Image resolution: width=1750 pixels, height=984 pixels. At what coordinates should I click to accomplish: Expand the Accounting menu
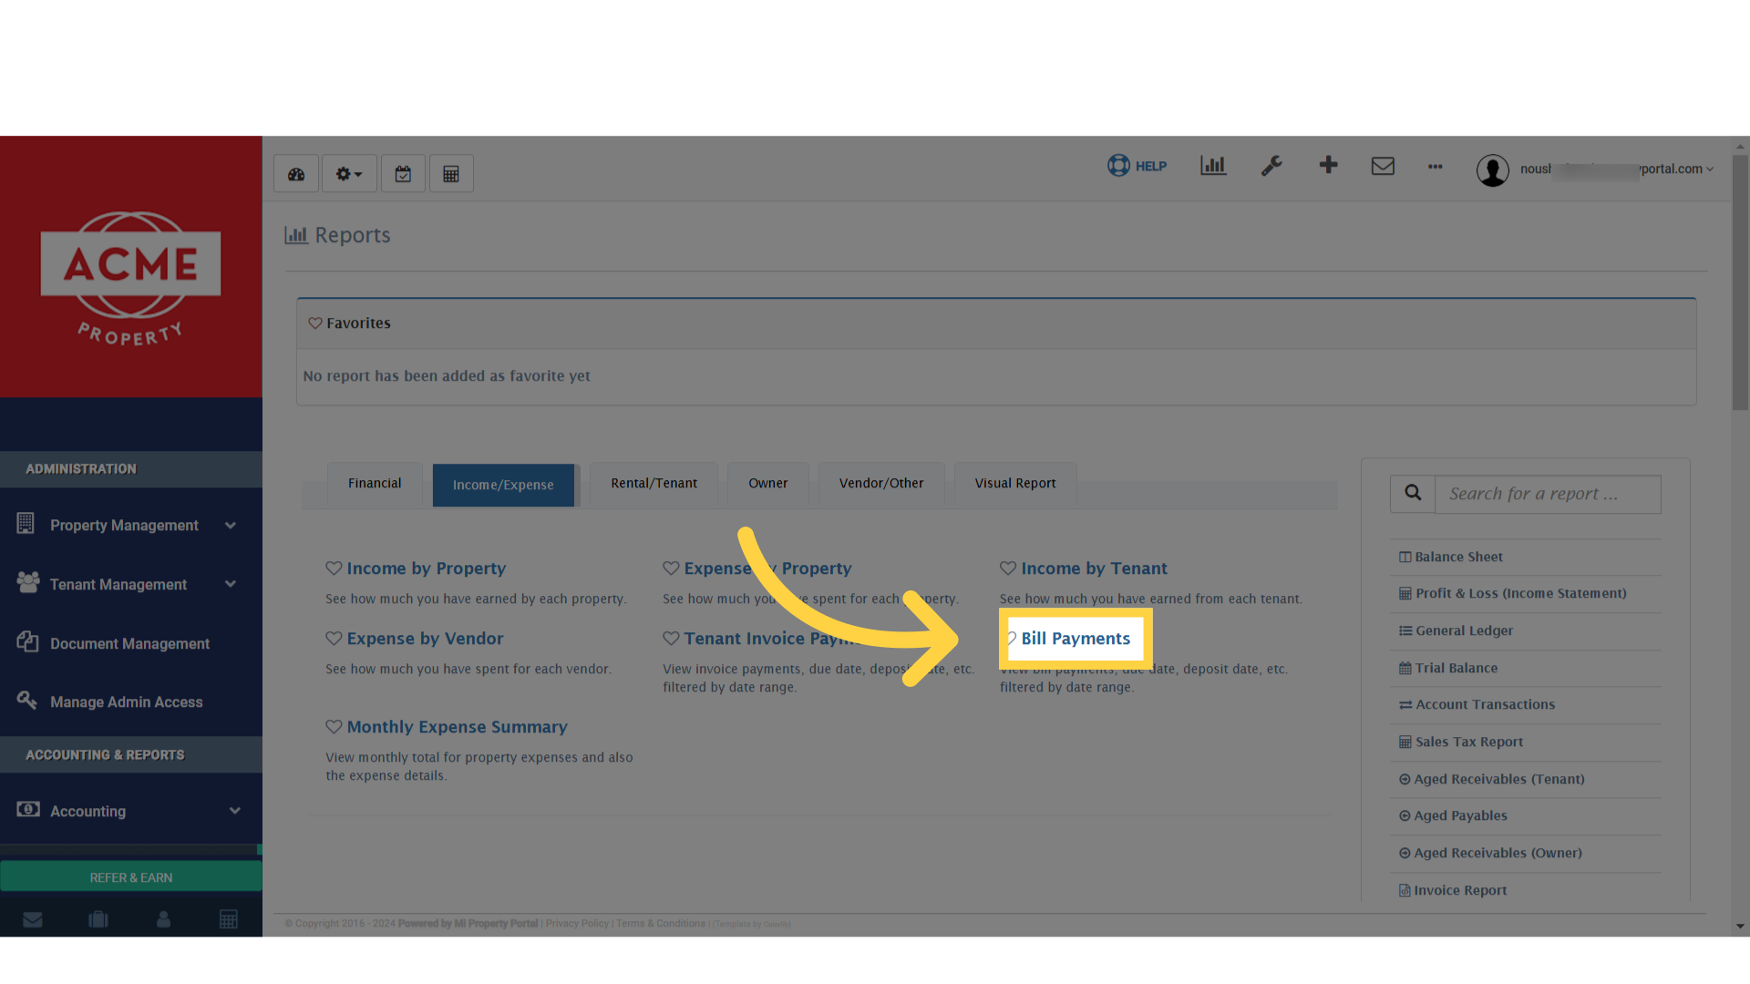pos(131,811)
